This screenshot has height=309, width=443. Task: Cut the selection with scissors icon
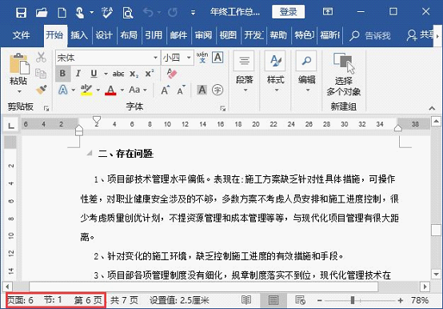pos(41,58)
